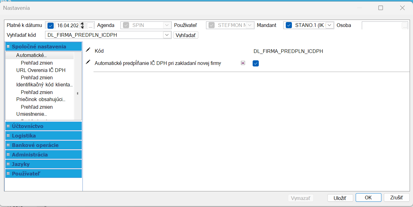
Task: Save settings with the Uložiť button
Action: click(340, 198)
